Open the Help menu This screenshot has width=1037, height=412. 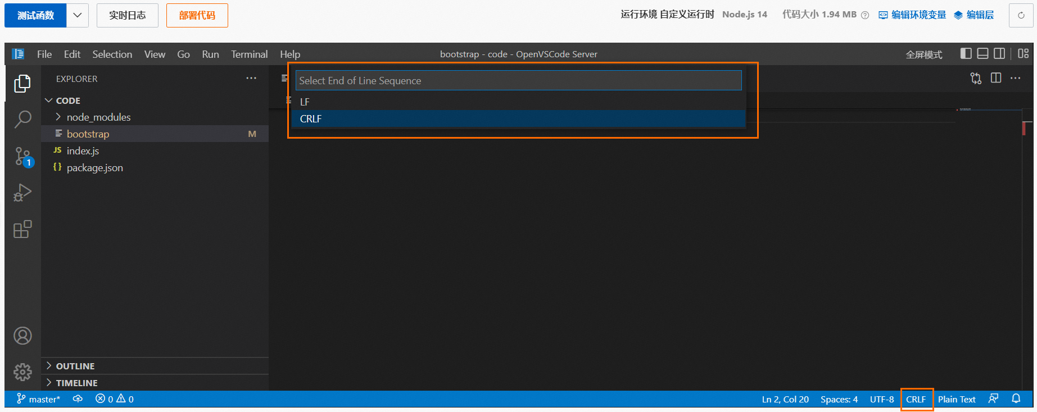click(x=290, y=54)
